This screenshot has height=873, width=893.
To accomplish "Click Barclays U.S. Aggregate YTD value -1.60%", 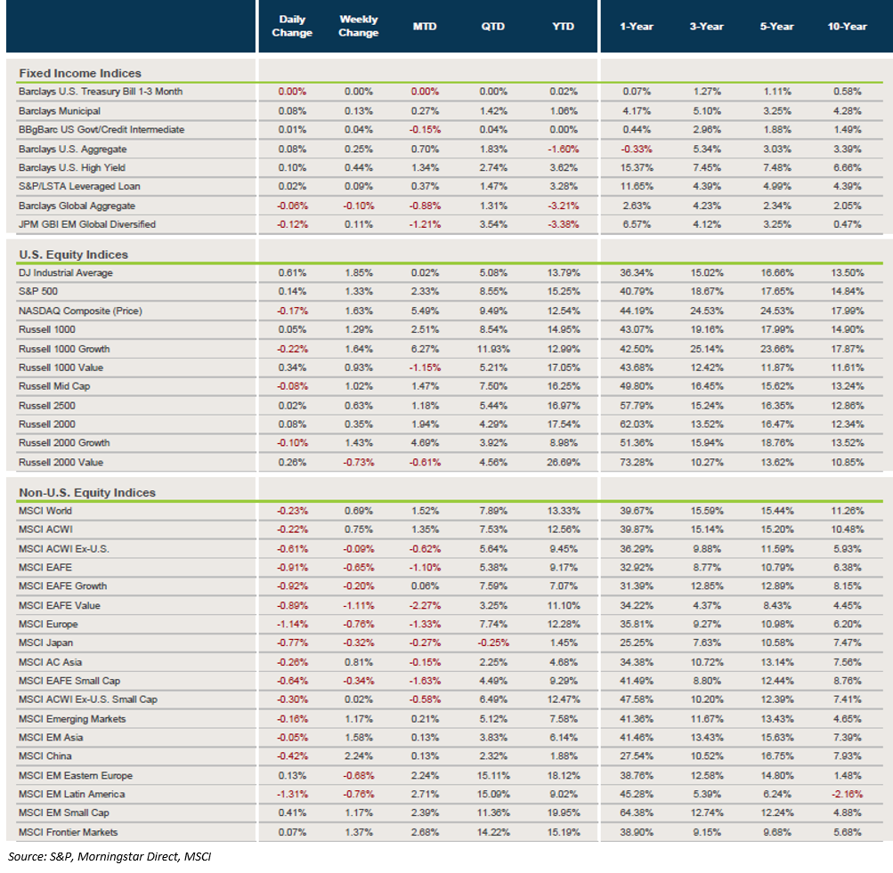I will tap(564, 150).
